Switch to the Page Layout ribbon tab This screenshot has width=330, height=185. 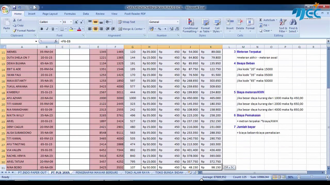[x=50, y=14]
